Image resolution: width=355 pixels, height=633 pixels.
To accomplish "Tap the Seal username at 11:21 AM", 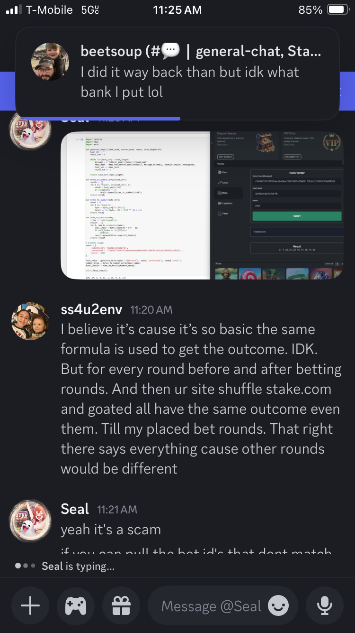I will [x=75, y=509].
